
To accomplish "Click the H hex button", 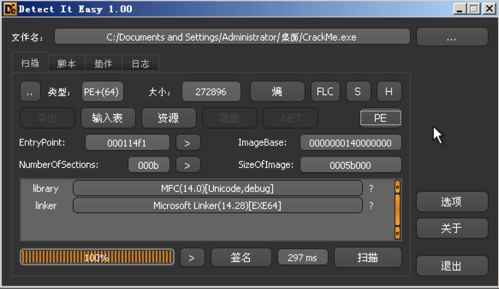I will point(389,92).
